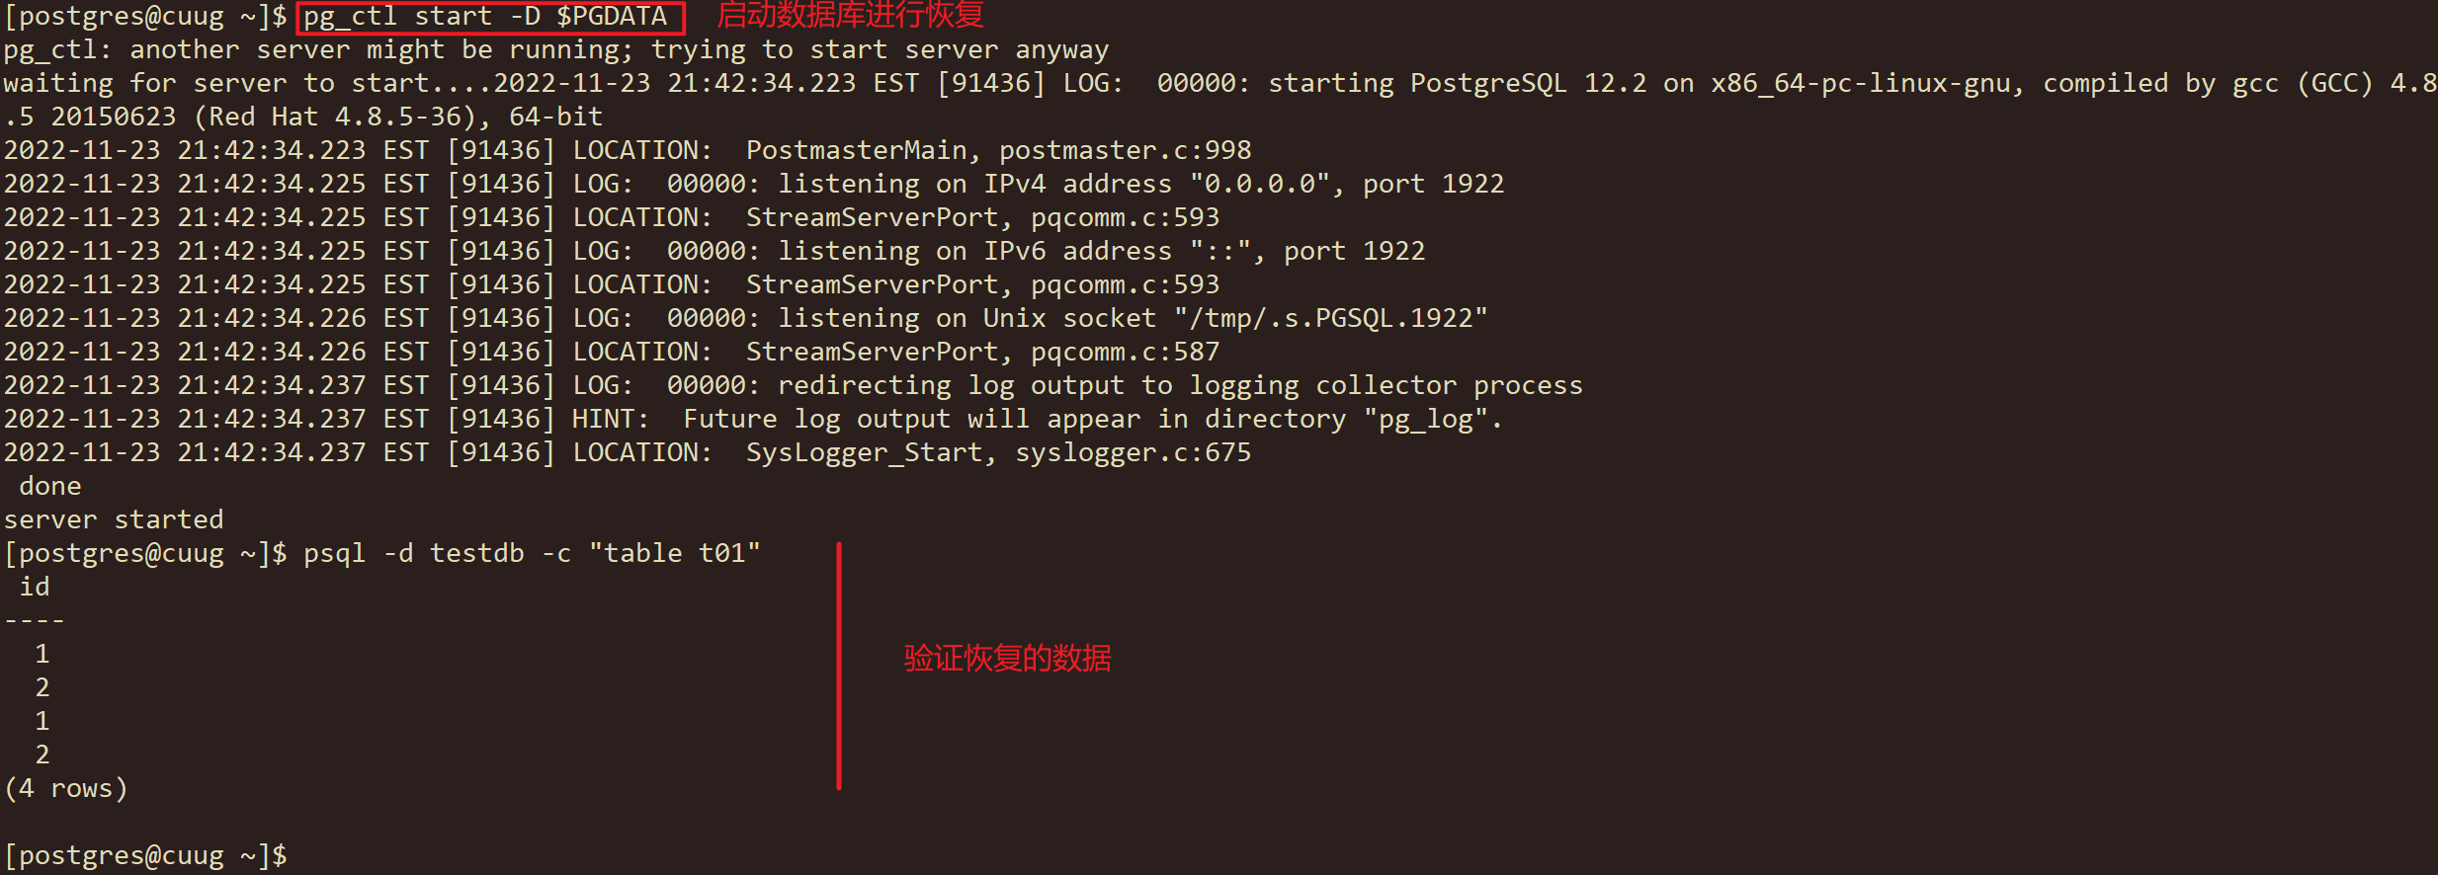Click the "redirecting log output" log line
Screen dimensions: 2438x875
click(x=794, y=385)
